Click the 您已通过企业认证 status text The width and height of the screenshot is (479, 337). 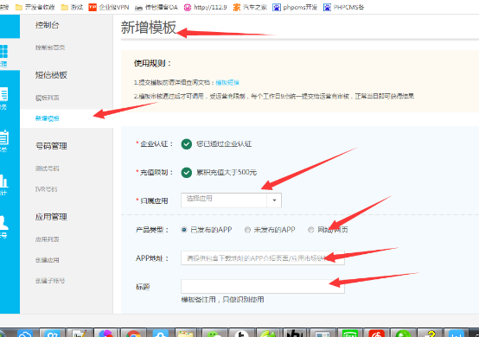(x=224, y=143)
